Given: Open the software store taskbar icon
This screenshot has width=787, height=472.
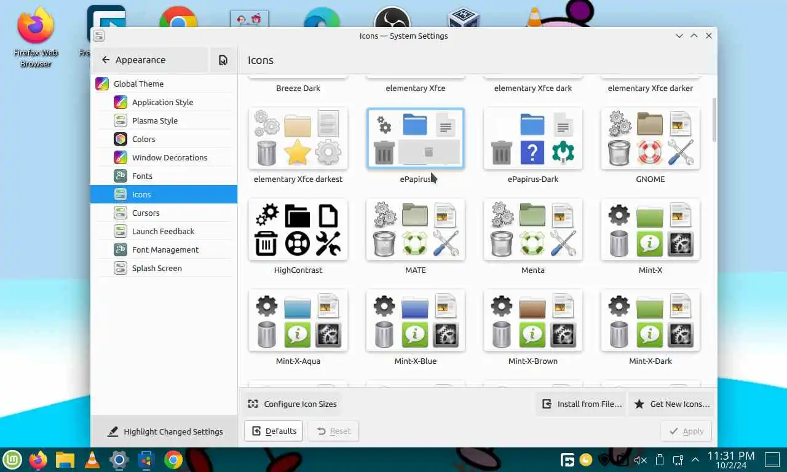Looking at the screenshot, I should tap(146, 459).
